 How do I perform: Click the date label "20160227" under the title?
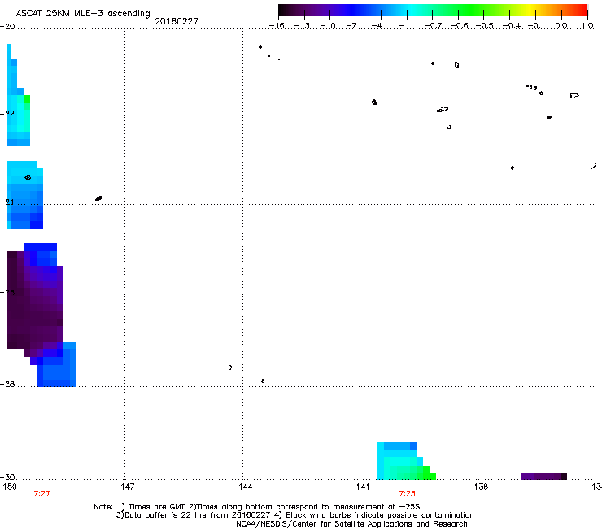177,21
